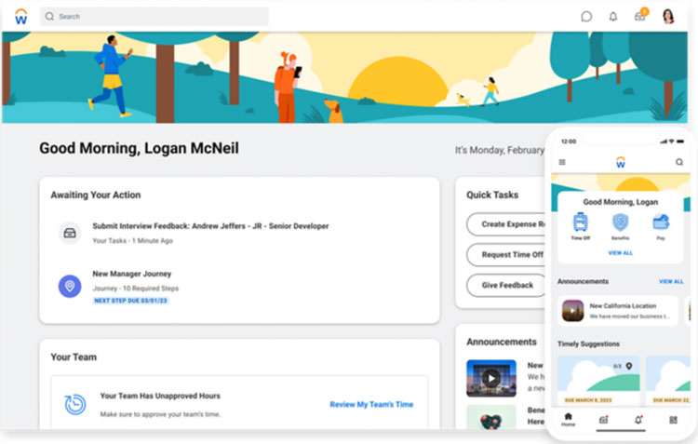Open the notifications bell in the desktop header
Image resolution: width=698 pixels, height=444 pixels.
(612, 16)
